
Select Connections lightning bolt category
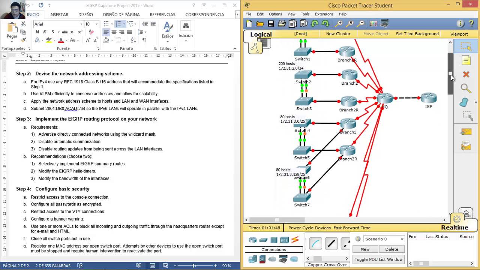click(x=295, y=240)
